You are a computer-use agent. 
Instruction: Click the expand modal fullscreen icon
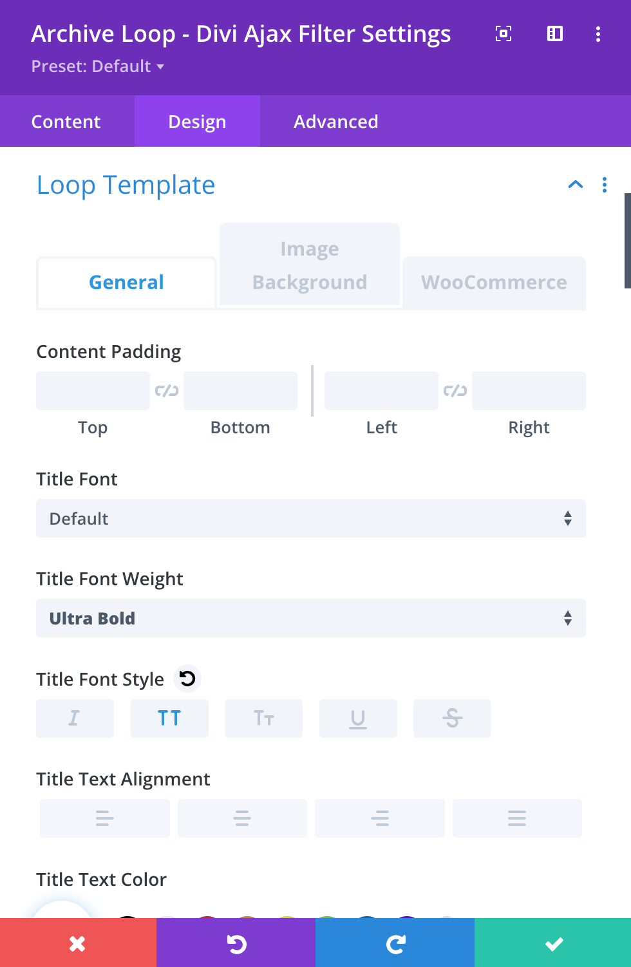coord(504,34)
